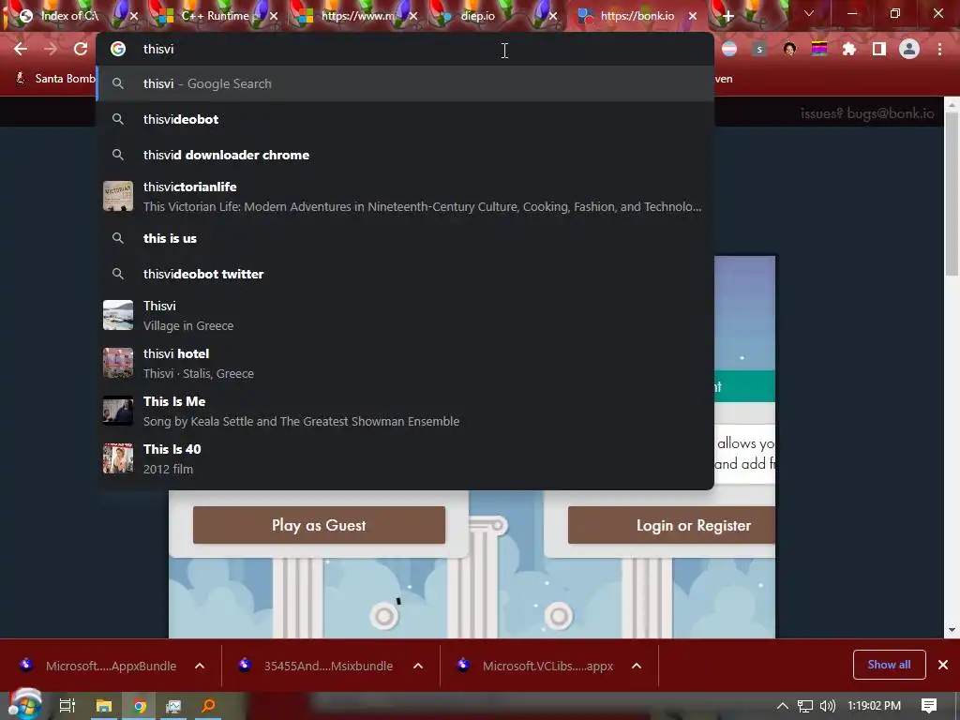Select This Is Me song suggestion
Image resolution: width=960 pixels, height=720 pixels.
point(405,411)
